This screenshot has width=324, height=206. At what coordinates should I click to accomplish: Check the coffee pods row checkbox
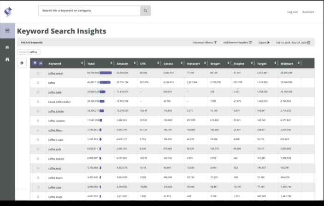[38, 149]
